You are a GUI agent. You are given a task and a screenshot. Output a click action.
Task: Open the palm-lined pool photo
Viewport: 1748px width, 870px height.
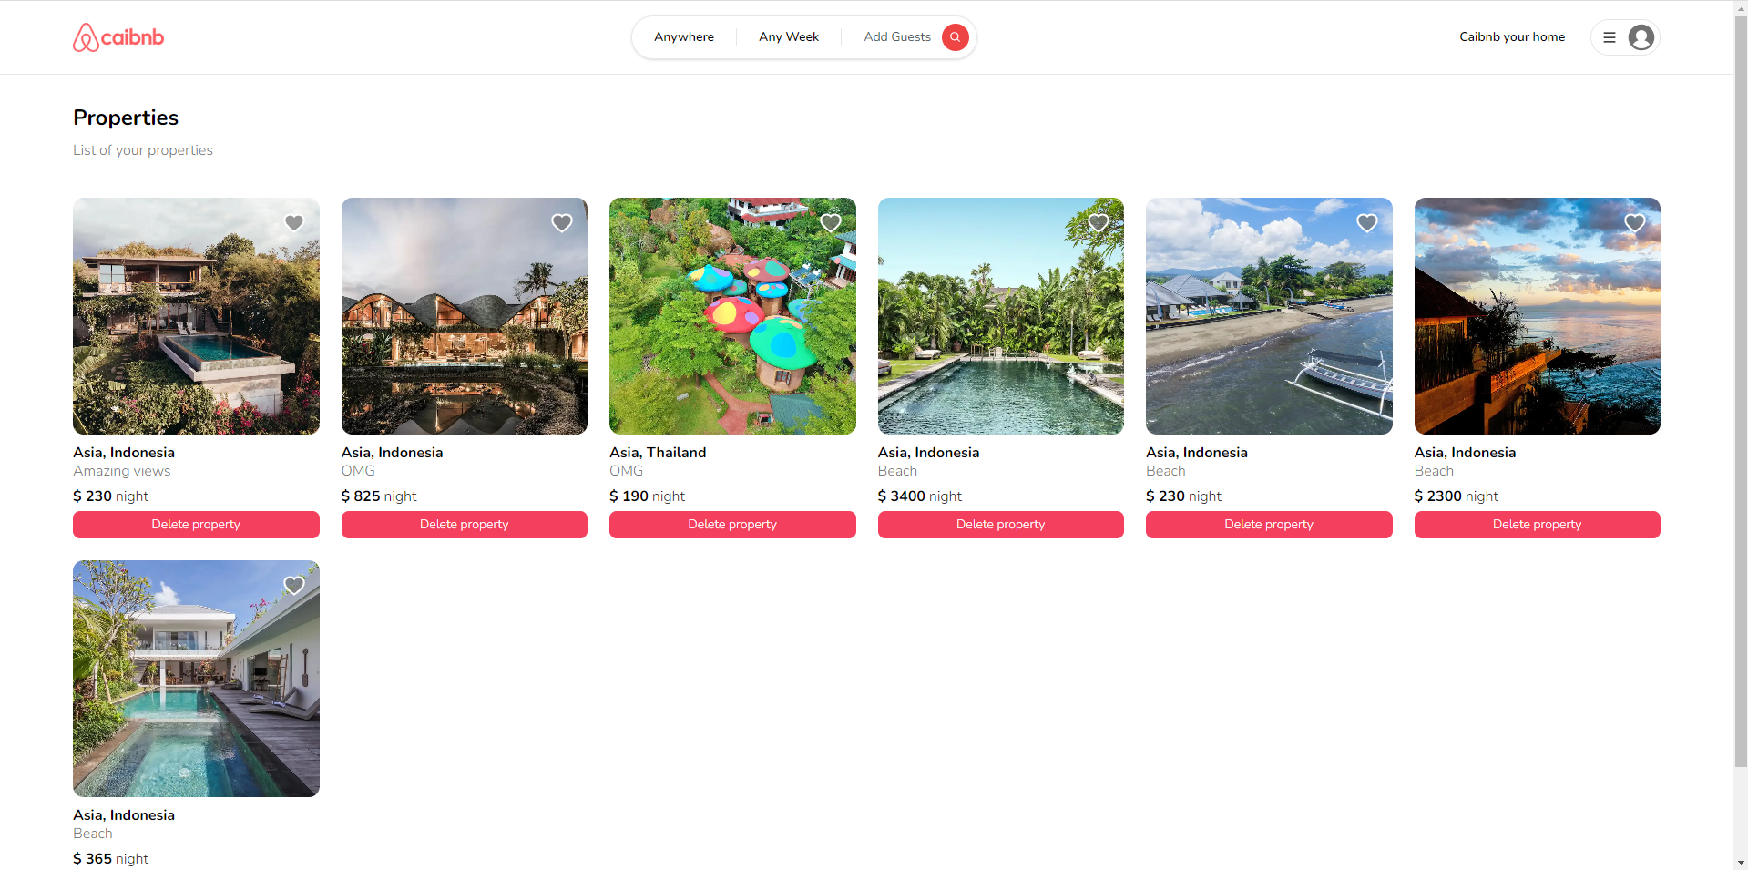[x=1001, y=316]
